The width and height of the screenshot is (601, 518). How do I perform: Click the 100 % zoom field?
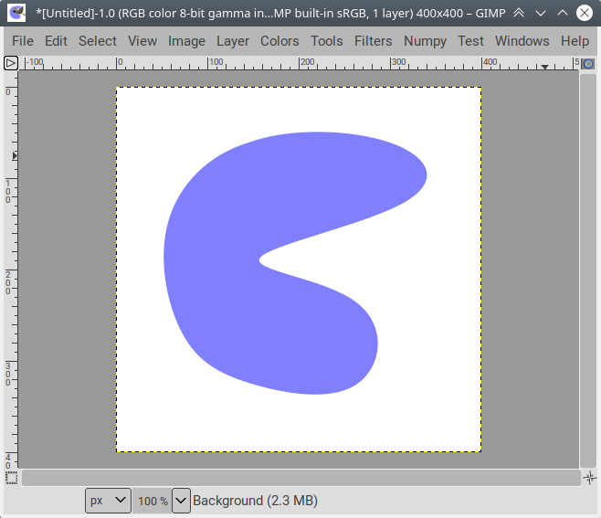tap(153, 501)
